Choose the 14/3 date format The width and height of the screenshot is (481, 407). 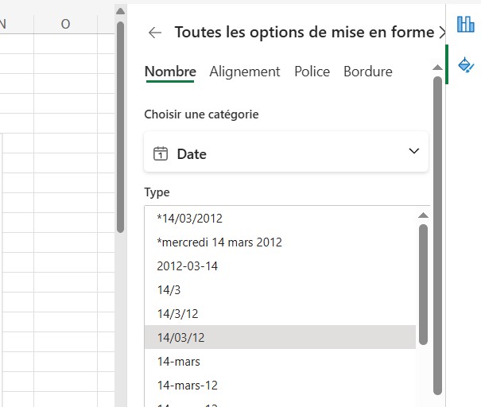pyautogui.click(x=280, y=290)
